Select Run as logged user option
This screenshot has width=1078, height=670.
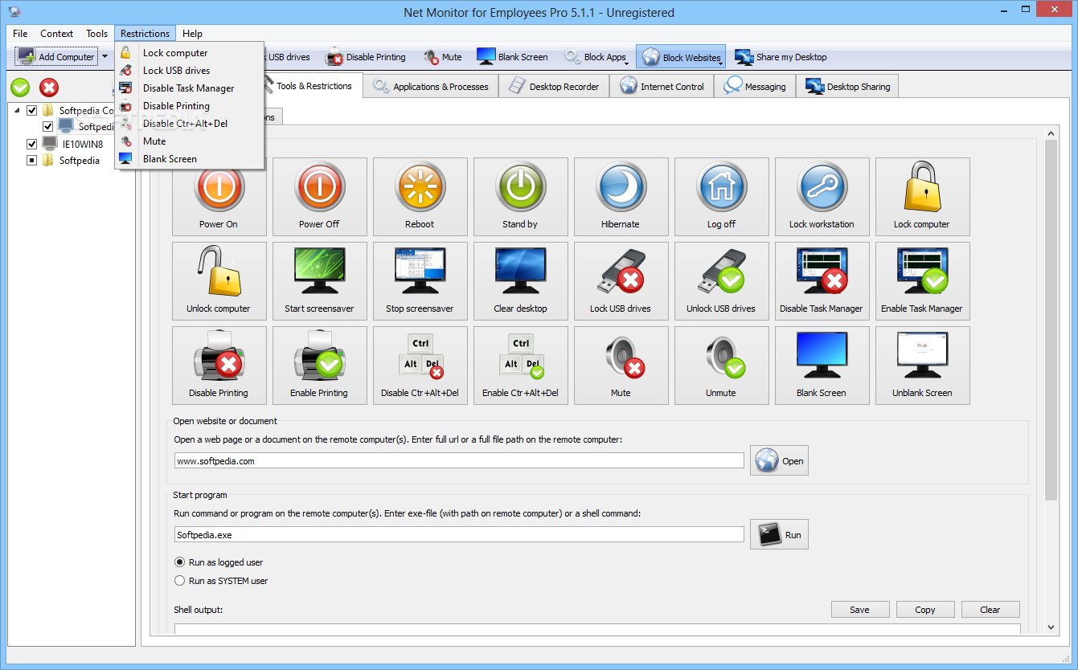(x=180, y=562)
